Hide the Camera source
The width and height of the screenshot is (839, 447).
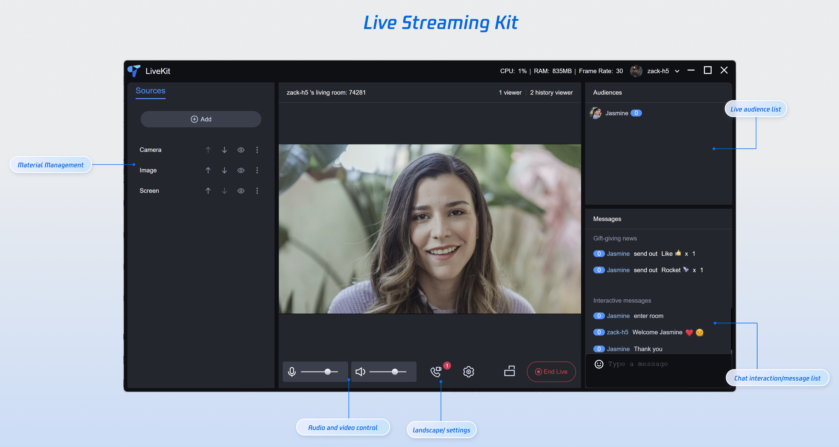pos(241,150)
